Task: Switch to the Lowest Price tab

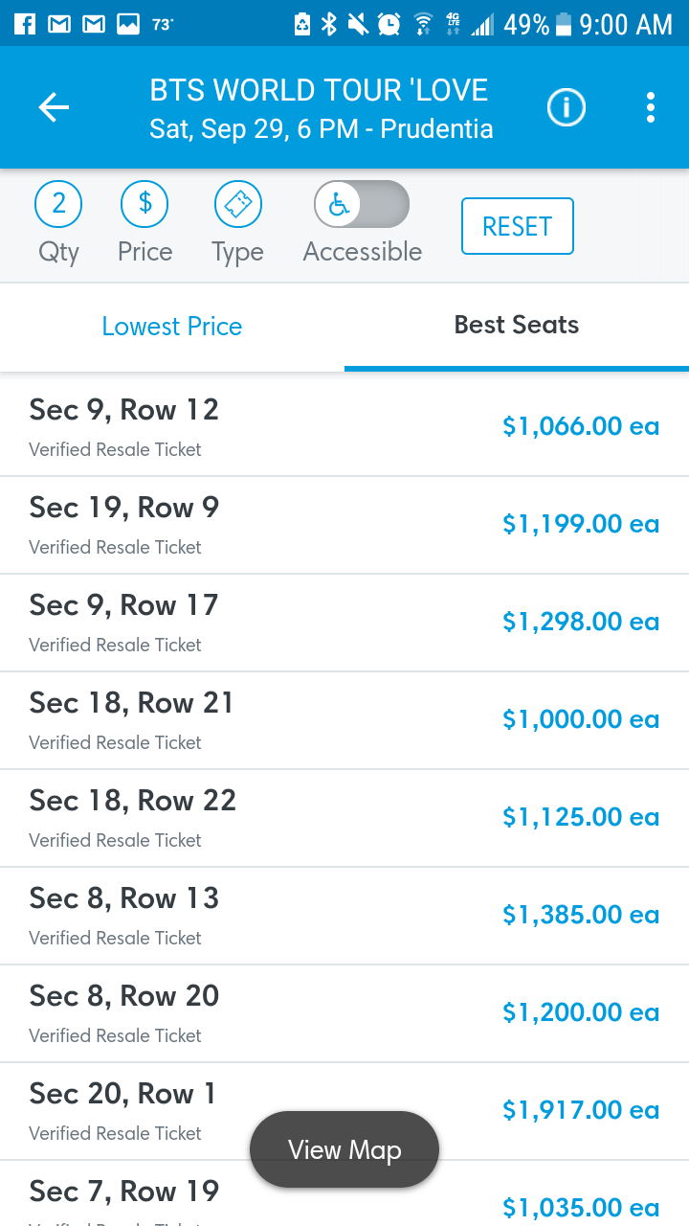Action: 172,327
